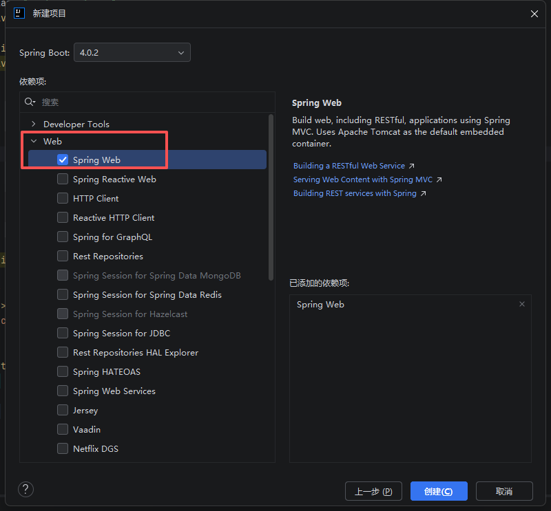Enable the Spring HATEOAS checkbox
The image size is (551, 511).
[63, 371]
